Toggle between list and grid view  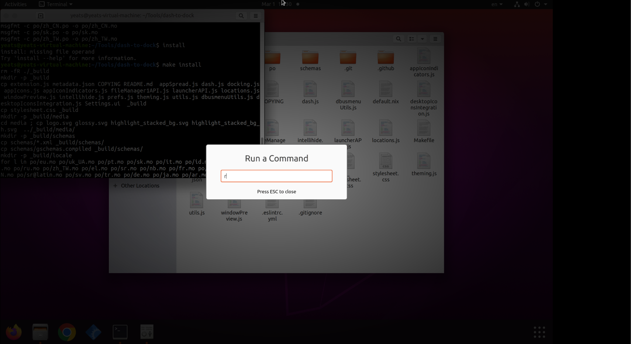[411, 38]
